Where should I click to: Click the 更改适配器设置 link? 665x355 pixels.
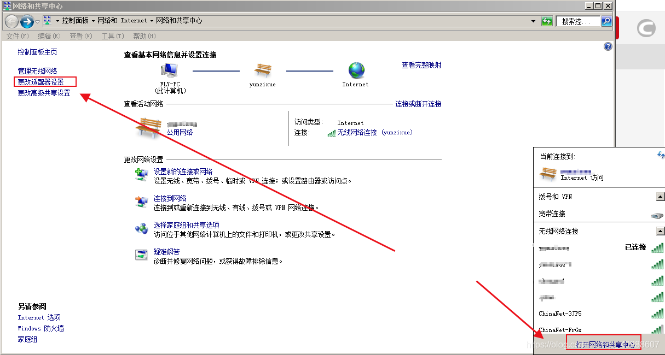(x=44, y=82)
